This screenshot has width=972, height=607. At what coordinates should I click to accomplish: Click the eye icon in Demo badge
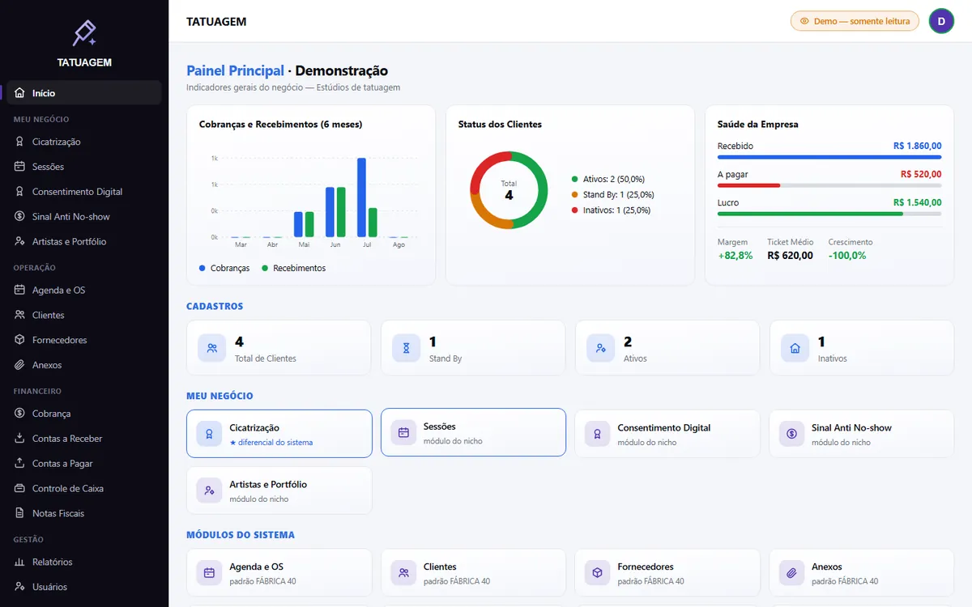[804, 21]
